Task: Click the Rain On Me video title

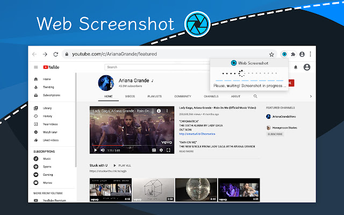Action: [x=217, y=107]
